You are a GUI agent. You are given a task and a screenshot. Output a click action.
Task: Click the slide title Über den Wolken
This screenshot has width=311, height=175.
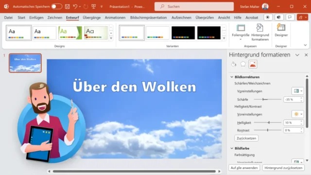(135, 87)
